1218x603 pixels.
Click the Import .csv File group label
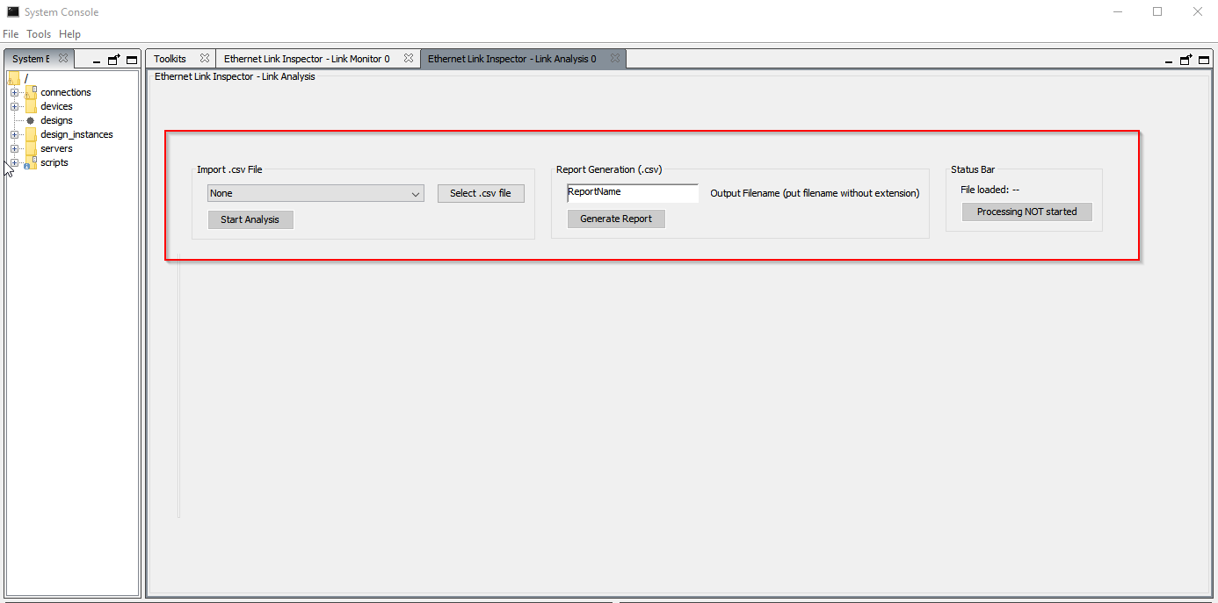[x=229, y=169]
